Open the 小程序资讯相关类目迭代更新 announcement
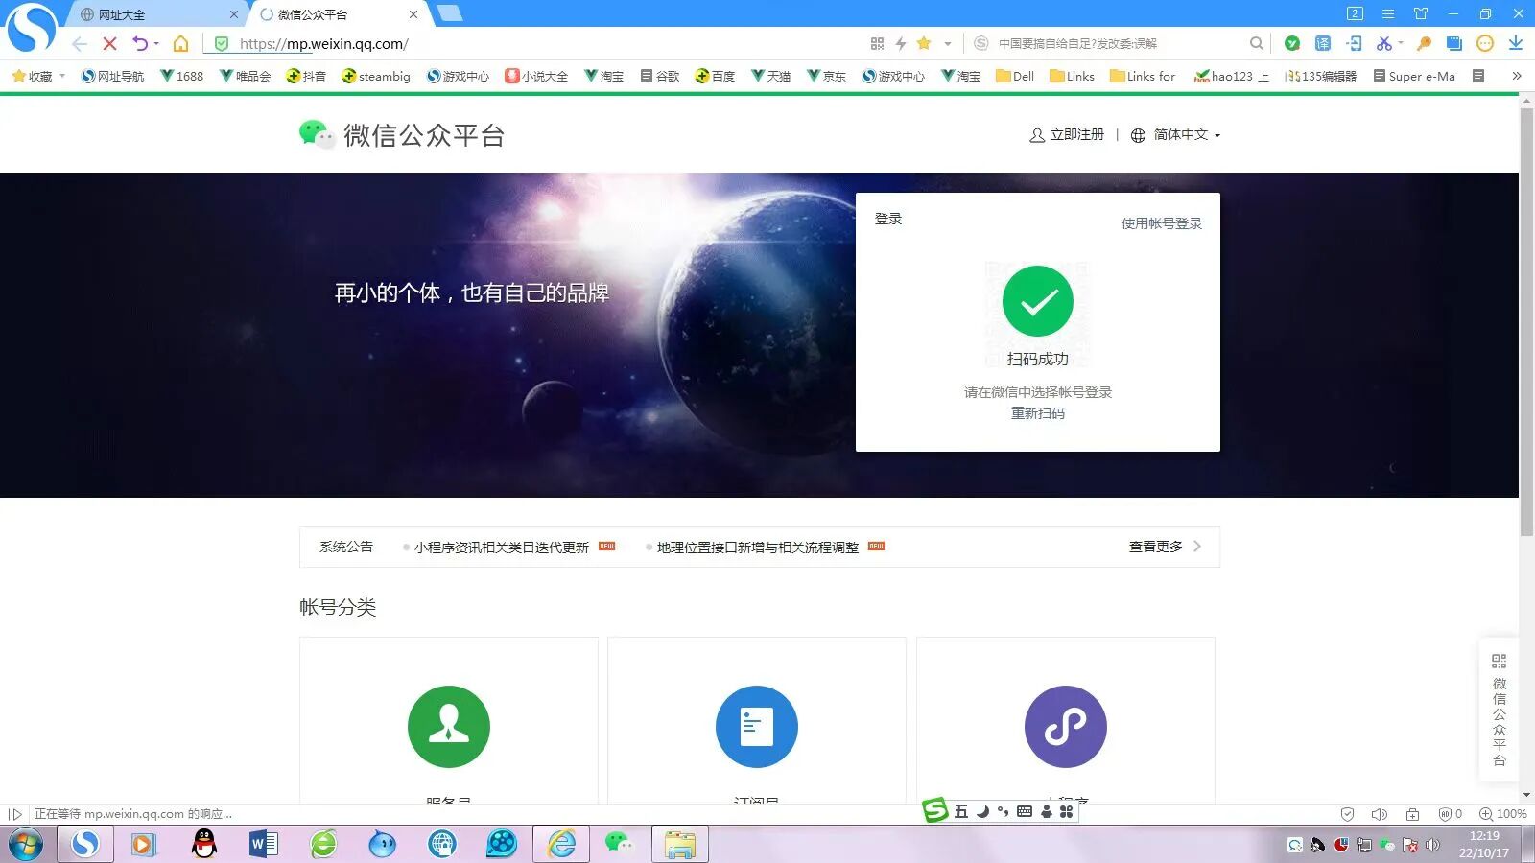Screen dimensions: 1535x863 click(502, 548)
